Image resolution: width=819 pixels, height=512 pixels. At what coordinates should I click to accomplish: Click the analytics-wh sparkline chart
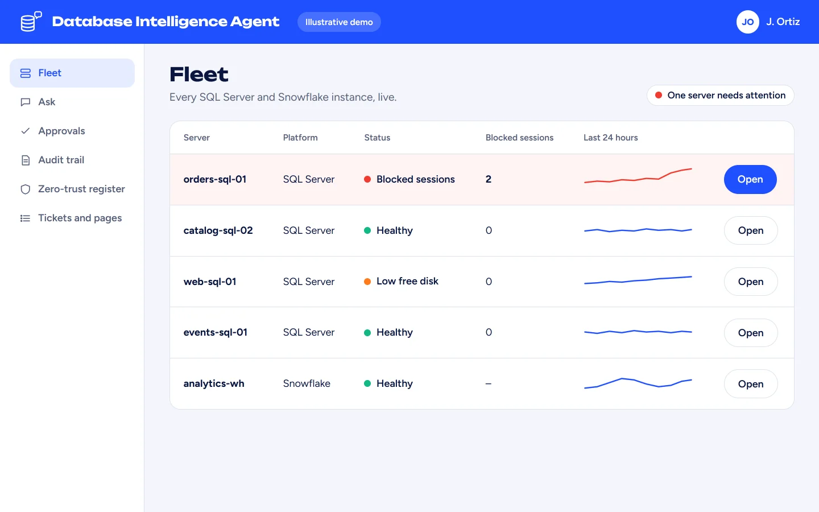638,383
